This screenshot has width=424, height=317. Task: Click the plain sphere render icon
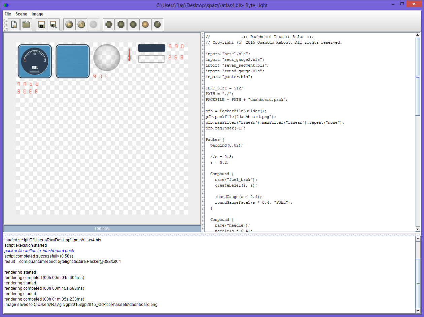pos(145,24)
